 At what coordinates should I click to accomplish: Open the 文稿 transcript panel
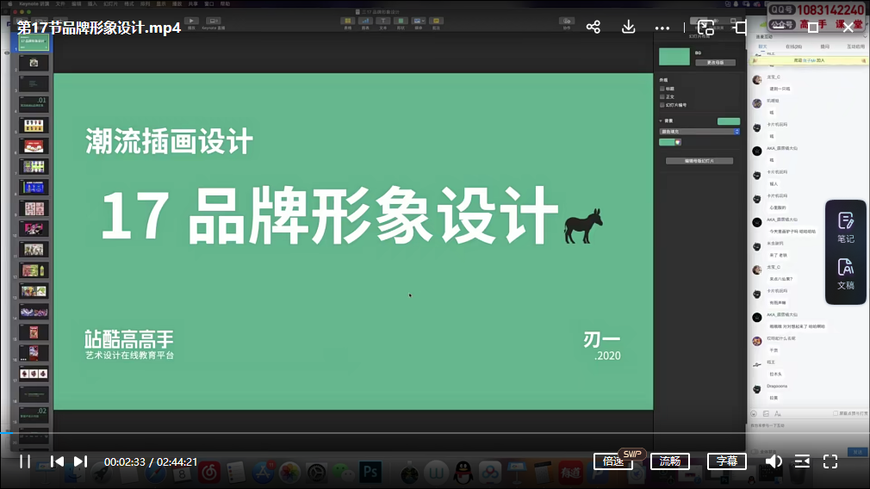pyautogui.click(x=846, y=275)
